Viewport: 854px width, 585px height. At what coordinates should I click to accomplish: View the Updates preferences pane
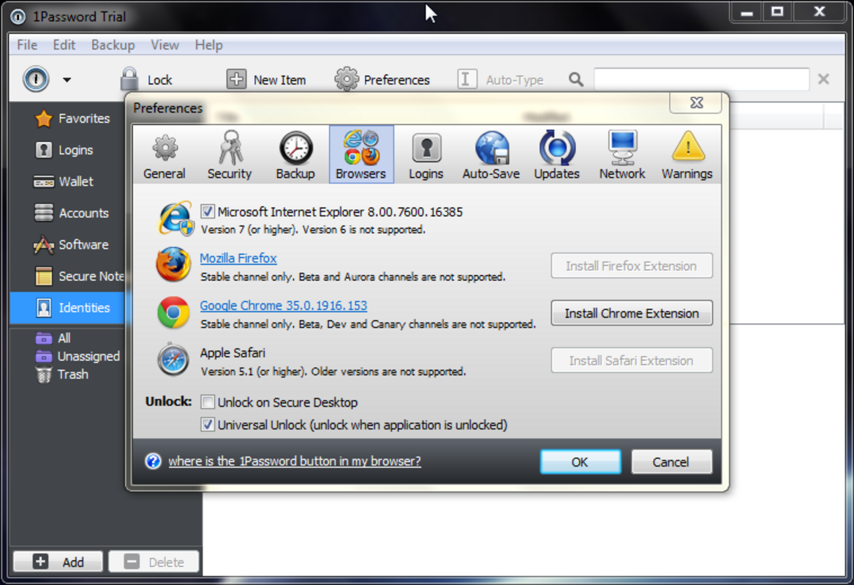[x=556, y=154]
